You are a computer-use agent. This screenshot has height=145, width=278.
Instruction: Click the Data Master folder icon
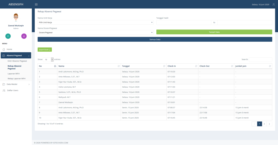coord(4,84)
